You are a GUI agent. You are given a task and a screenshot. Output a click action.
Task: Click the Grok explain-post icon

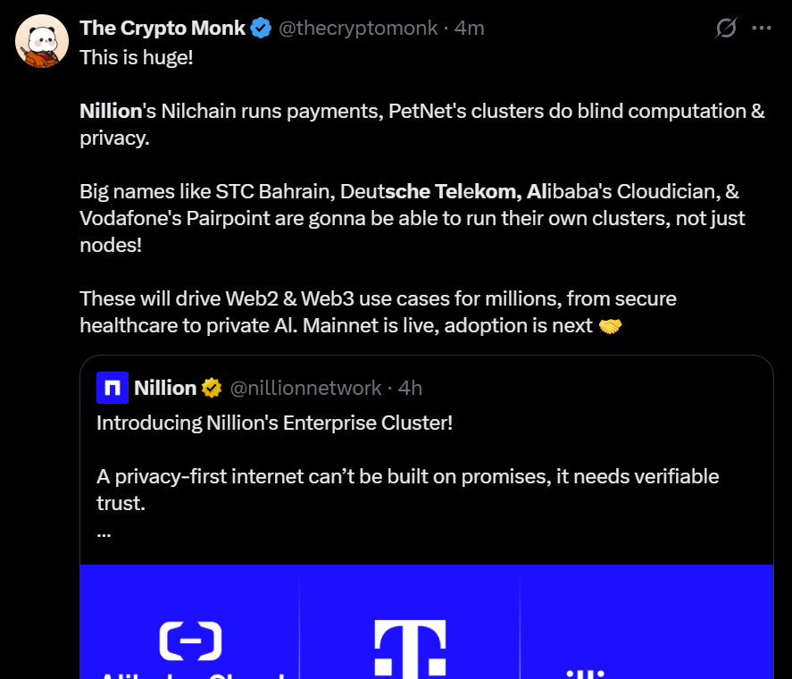coord(726,28)
